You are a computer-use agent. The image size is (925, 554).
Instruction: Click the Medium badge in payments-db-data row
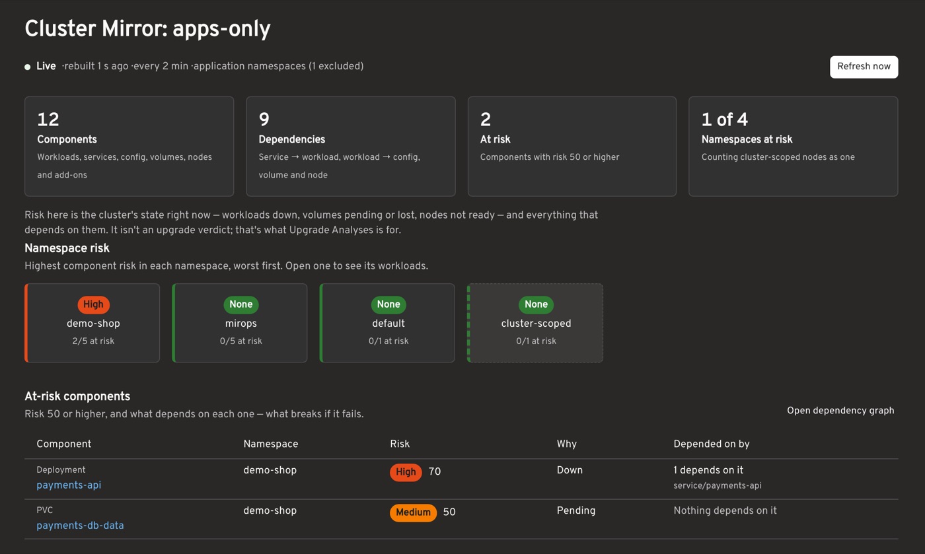413,512
